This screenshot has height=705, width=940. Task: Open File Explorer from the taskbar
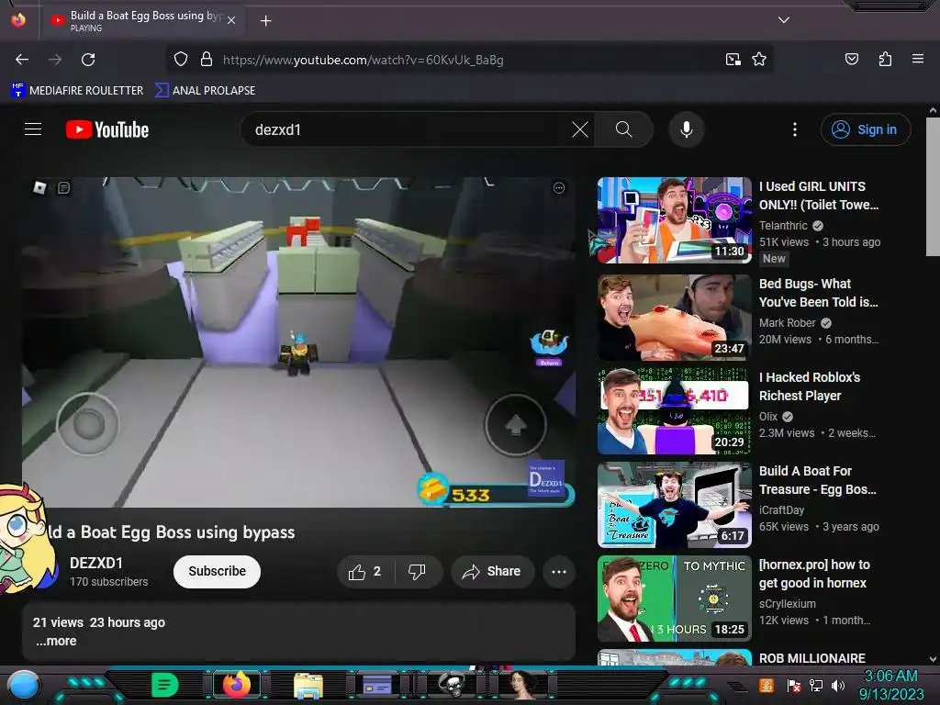coord(308,685)
